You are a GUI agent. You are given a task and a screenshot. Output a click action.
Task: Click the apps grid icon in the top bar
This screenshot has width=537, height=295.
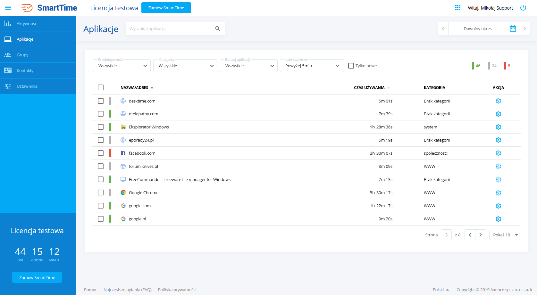tap(457, 7)
